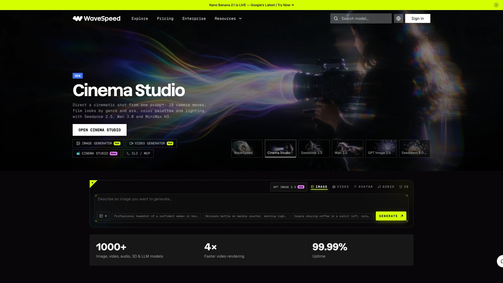The width and height of the screenshot is (503, 283).
Task: Switch to the Avatar tab
Action: (363, 187)
